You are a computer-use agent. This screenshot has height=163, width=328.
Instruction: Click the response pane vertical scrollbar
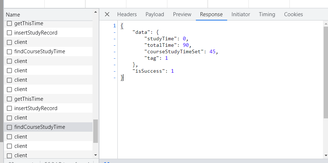[x=325, y=72]
